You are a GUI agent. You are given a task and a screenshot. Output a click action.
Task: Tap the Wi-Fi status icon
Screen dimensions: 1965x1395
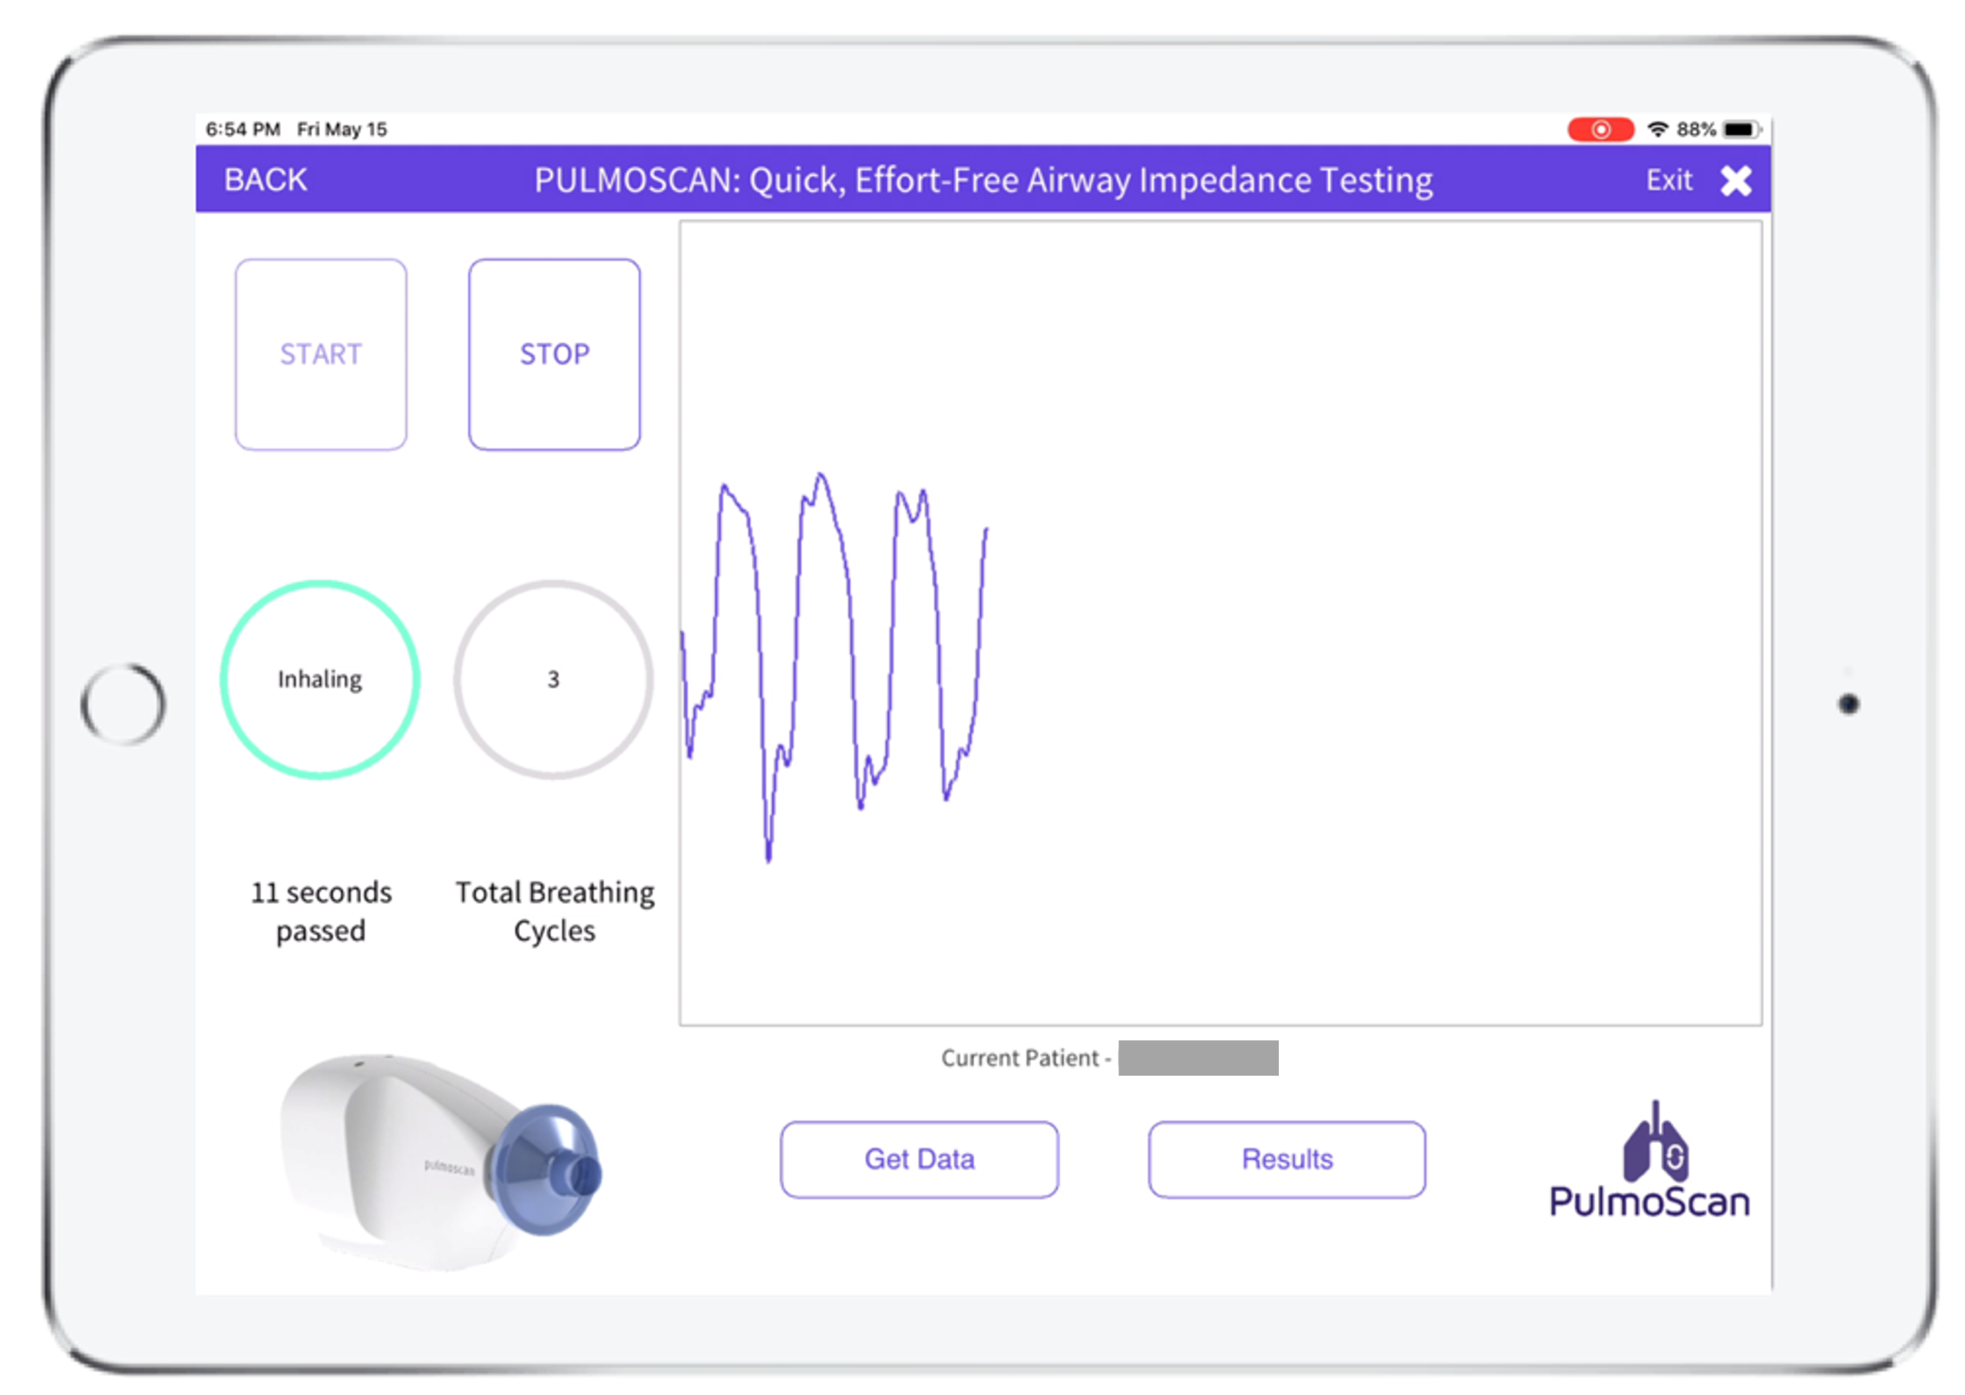[1657, 130]
